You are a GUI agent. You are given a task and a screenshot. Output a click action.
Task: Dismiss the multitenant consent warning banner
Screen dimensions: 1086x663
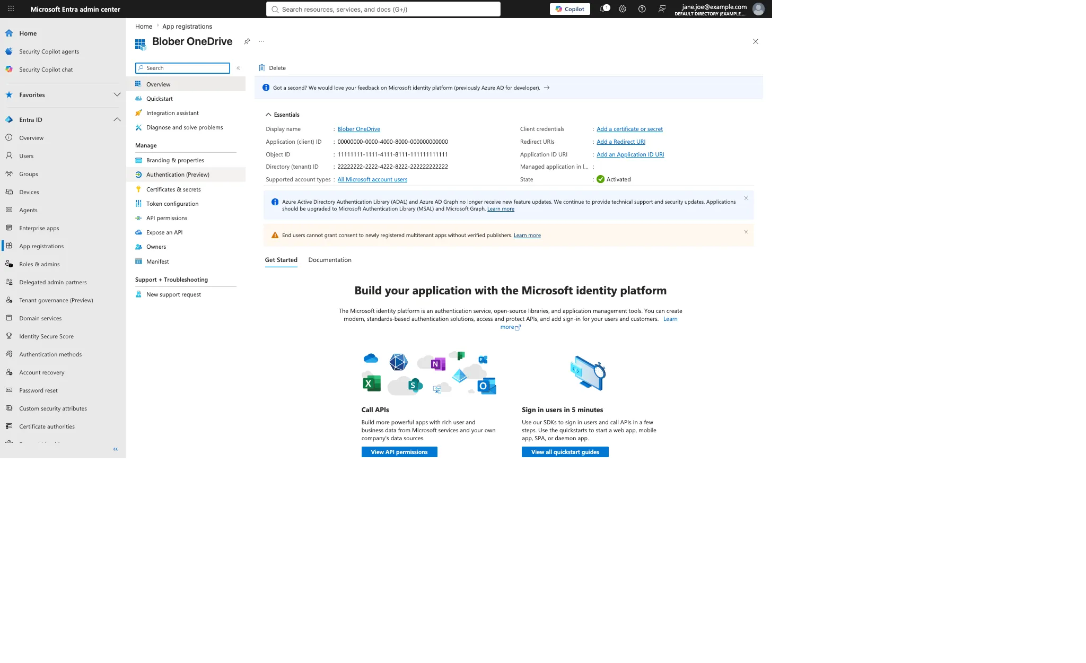tap(746, 232)
